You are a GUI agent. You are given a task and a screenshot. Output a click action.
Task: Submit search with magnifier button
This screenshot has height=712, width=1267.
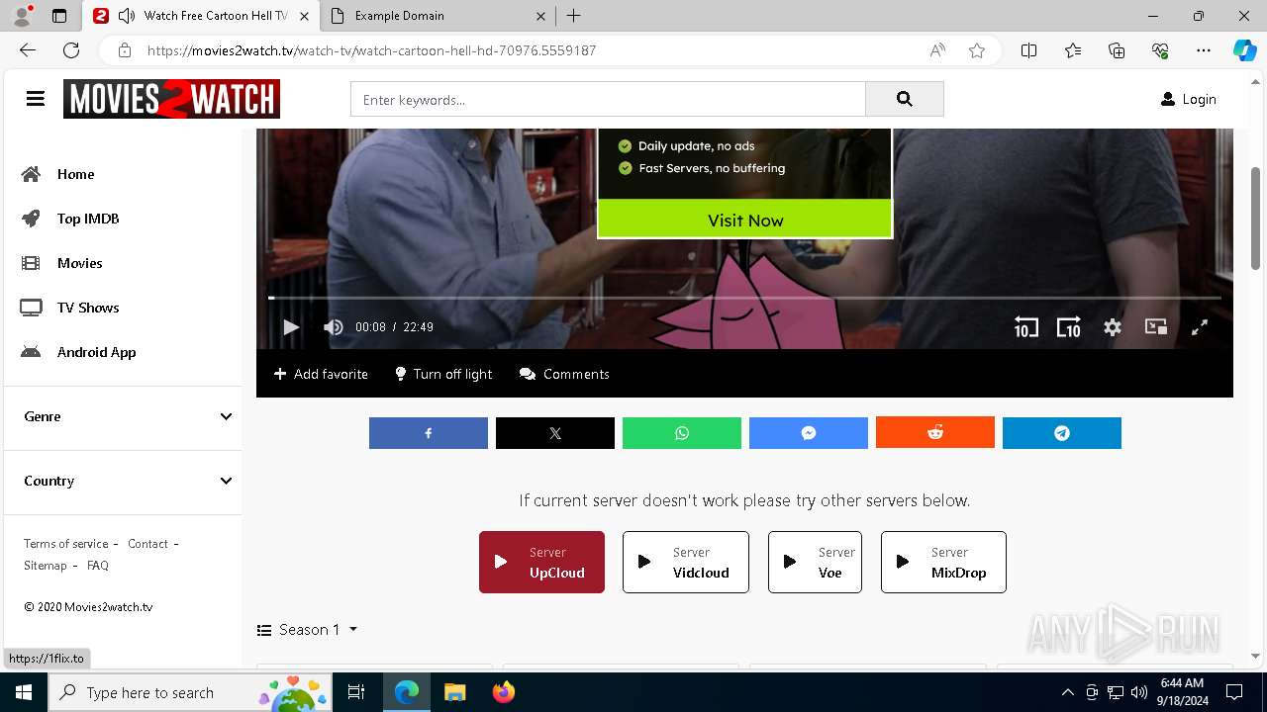[x=904, y=99]
